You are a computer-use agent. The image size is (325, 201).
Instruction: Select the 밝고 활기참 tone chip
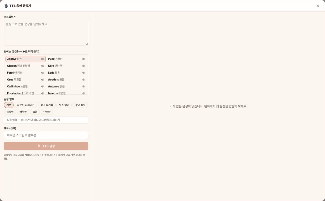pos(47,105)
